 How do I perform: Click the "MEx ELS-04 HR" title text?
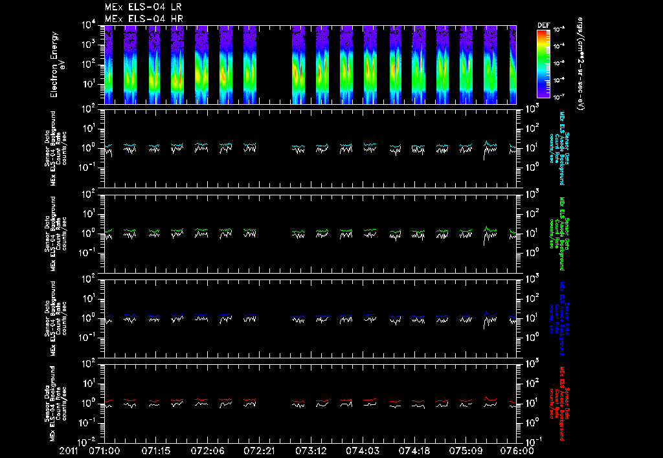point(144,19)
